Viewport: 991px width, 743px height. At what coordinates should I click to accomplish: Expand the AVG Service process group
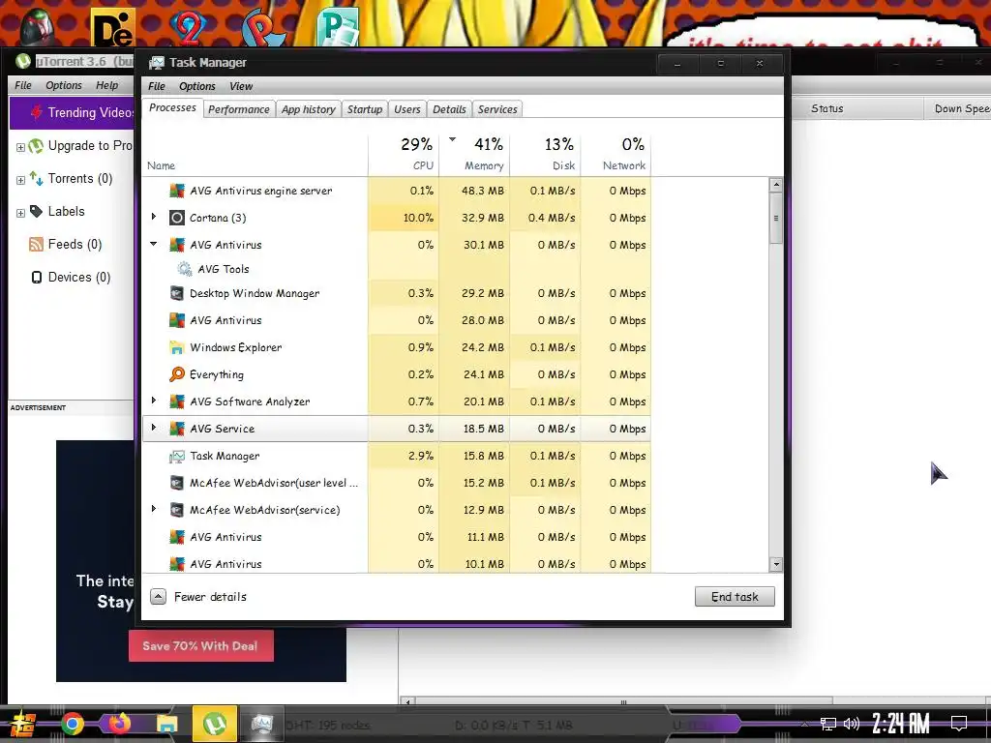(154, 428)
